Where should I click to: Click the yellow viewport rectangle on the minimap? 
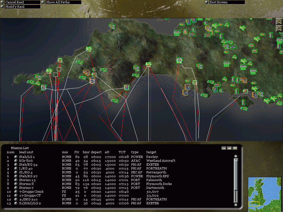(254, 204)
